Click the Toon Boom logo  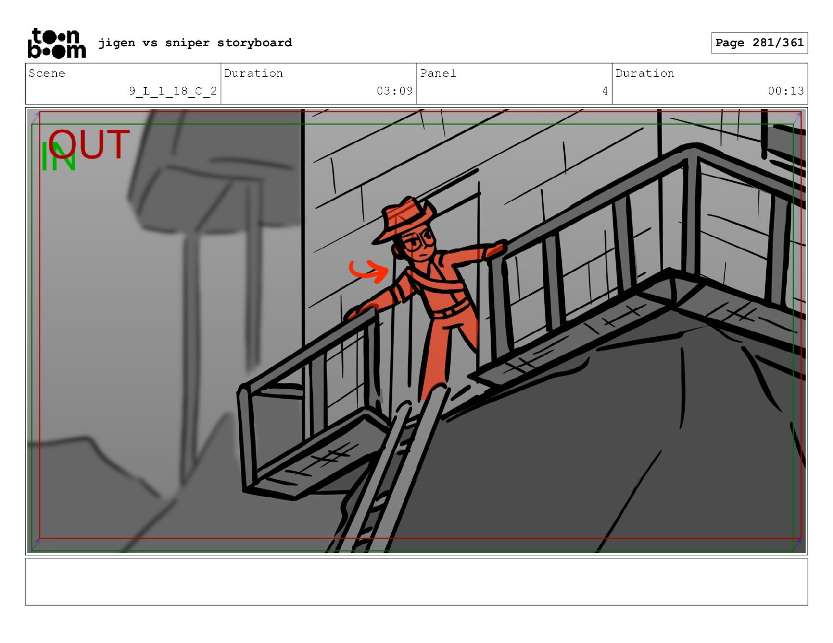tap(56, 43)
